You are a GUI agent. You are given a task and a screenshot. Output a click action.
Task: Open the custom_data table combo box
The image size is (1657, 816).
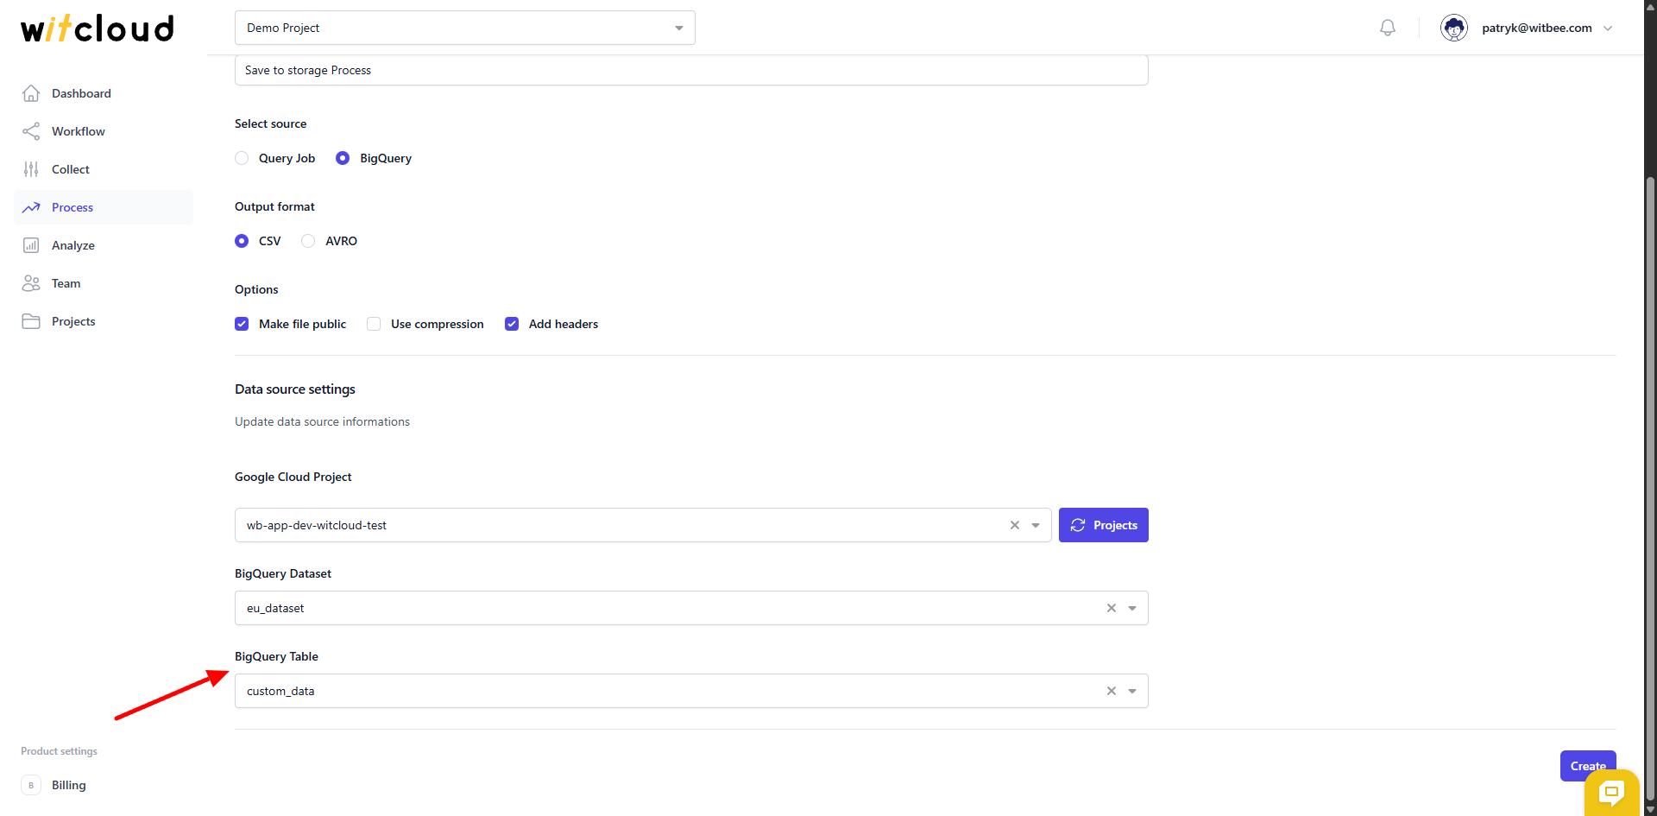click(x=691, y=691)
